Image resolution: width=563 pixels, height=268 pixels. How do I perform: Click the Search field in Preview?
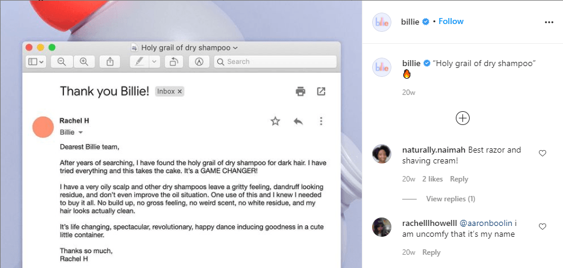277,61
